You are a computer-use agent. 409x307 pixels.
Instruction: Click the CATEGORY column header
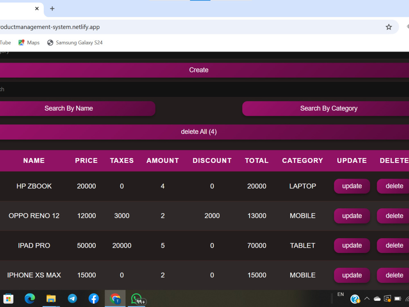pyautogui.click(x=303, y=160)
